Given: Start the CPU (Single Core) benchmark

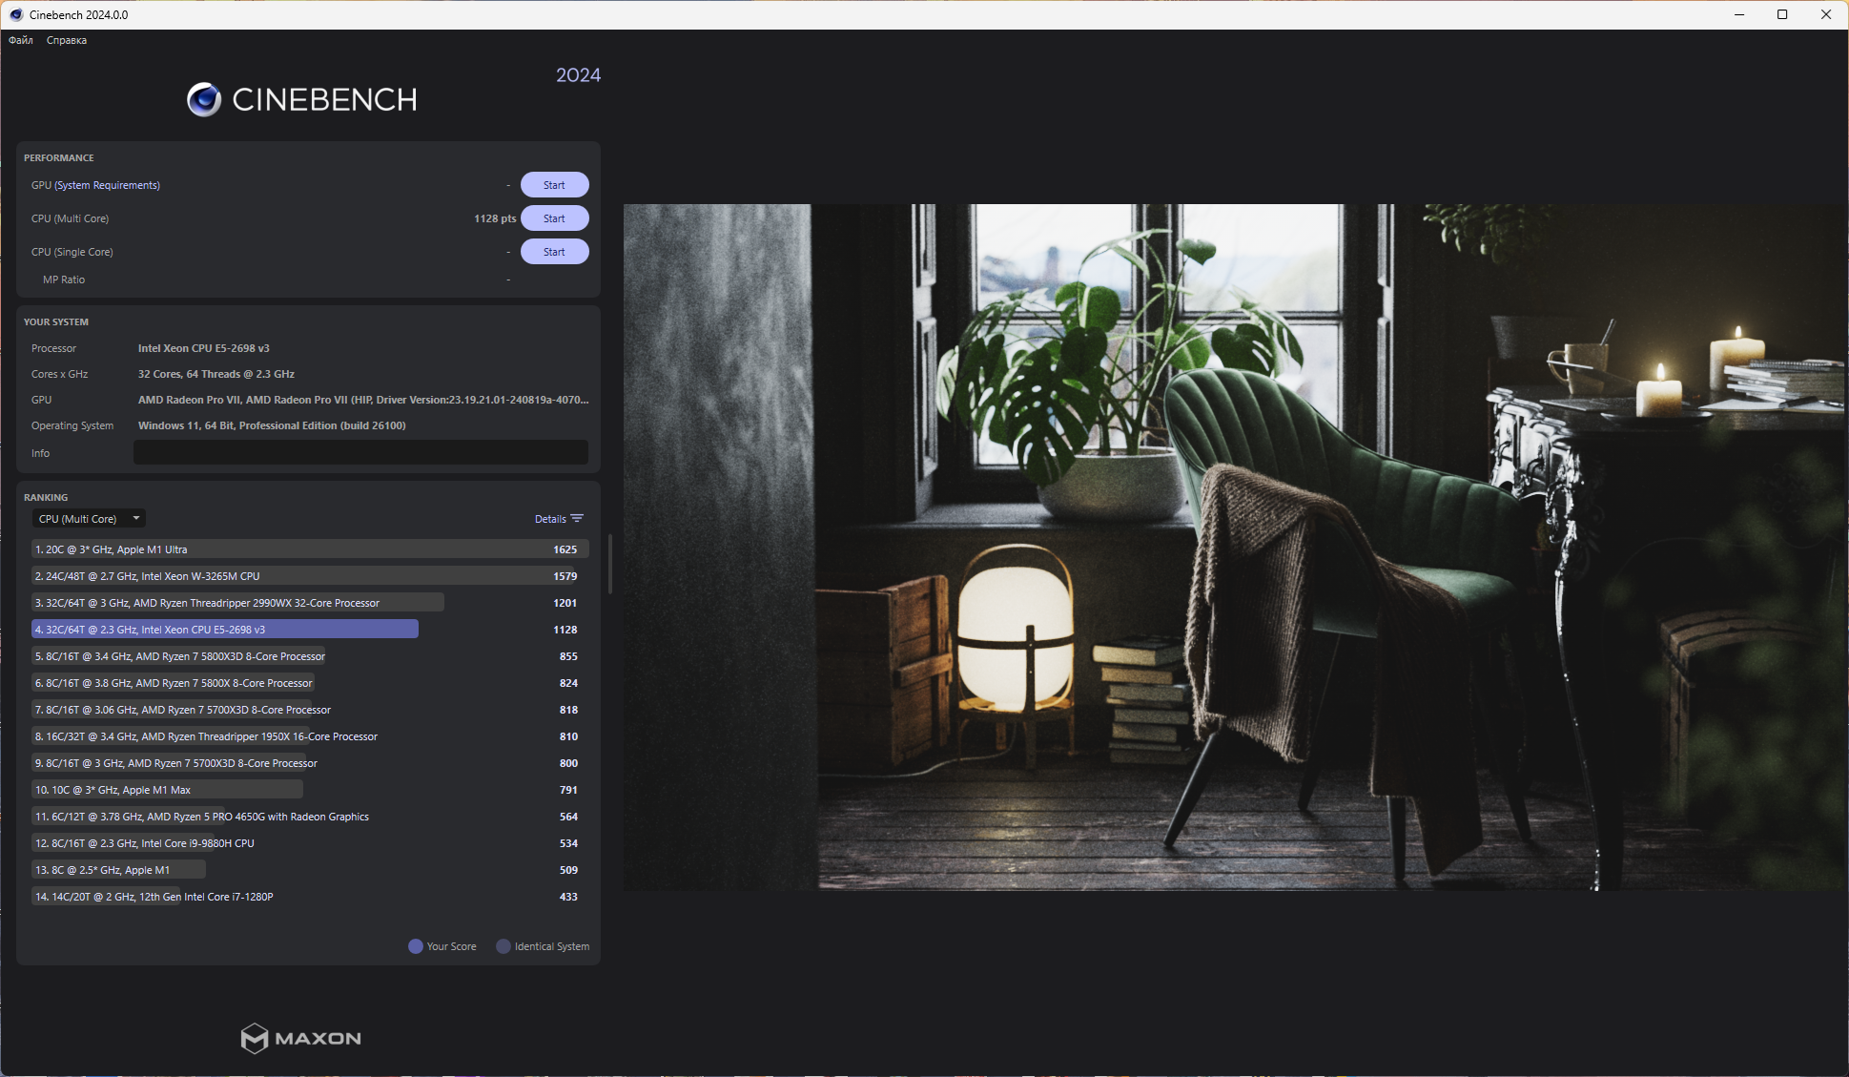Looking at the screenshot, I should tap(554, 252).
